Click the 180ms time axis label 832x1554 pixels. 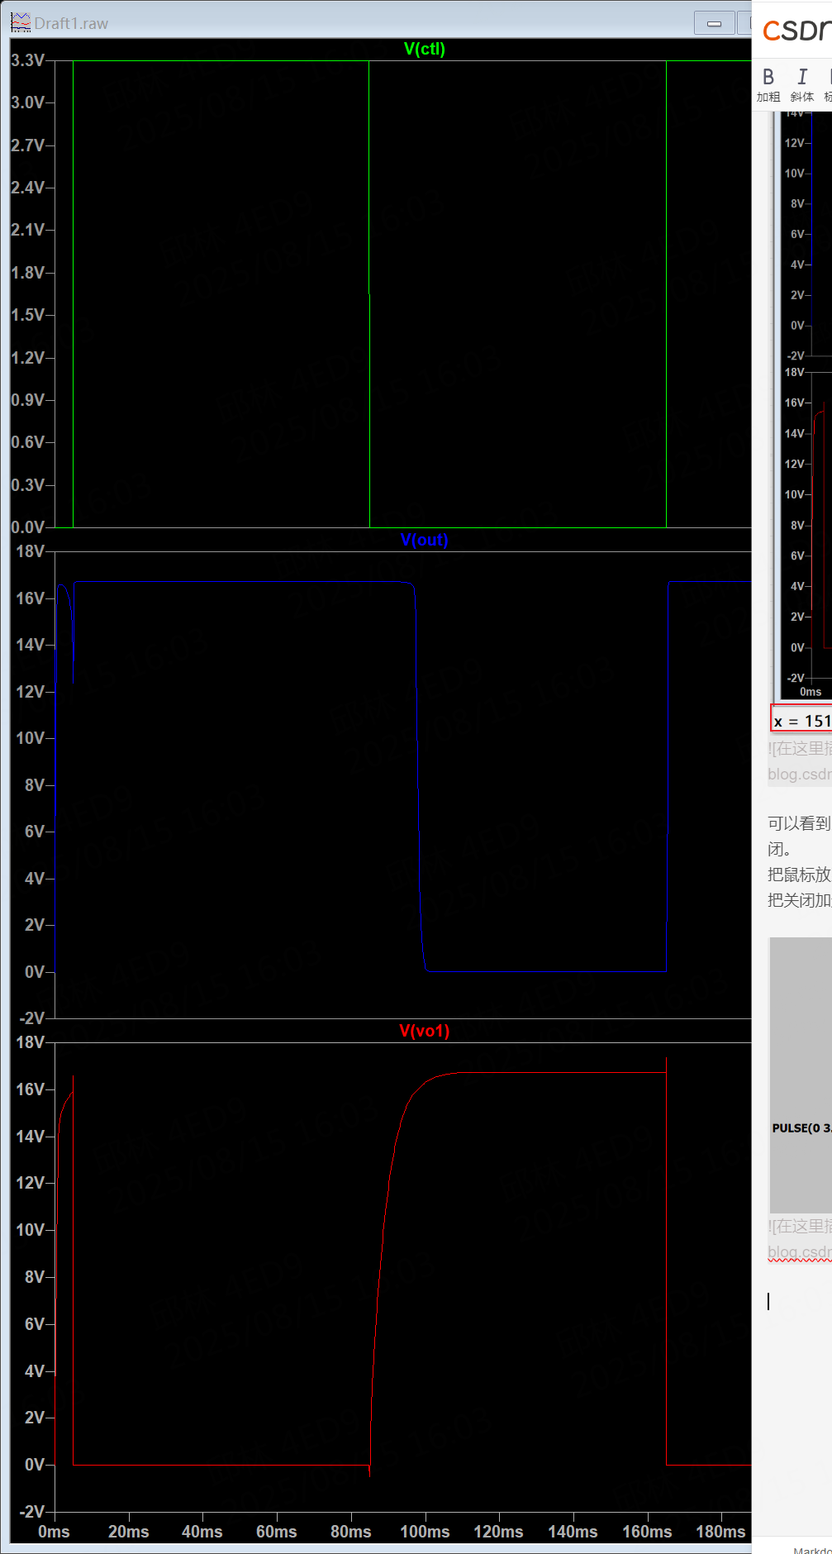(x=720, y=1532)
